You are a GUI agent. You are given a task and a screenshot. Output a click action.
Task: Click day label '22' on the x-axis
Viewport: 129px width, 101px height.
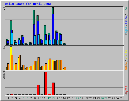pyautogui.click(x=87, y=98)
